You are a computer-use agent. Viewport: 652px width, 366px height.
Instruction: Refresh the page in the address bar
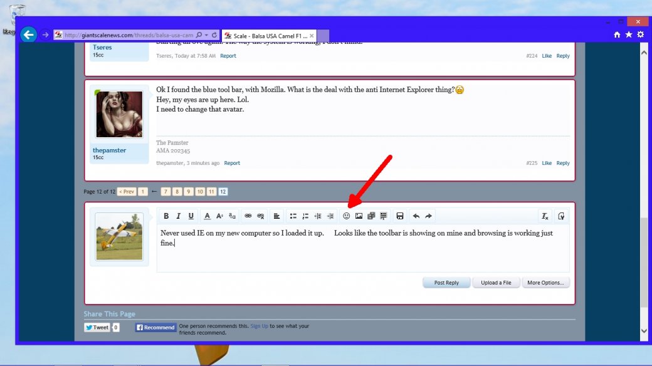tap(214, 35)
